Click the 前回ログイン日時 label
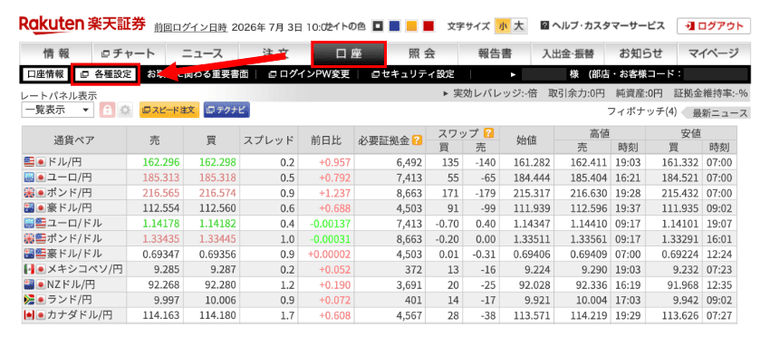The width and height of the screenshot is (770, 337). (190, 26)
